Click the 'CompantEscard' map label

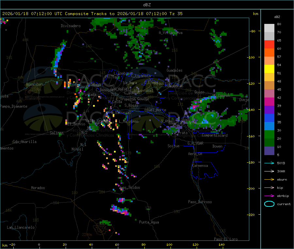point(215,135)
